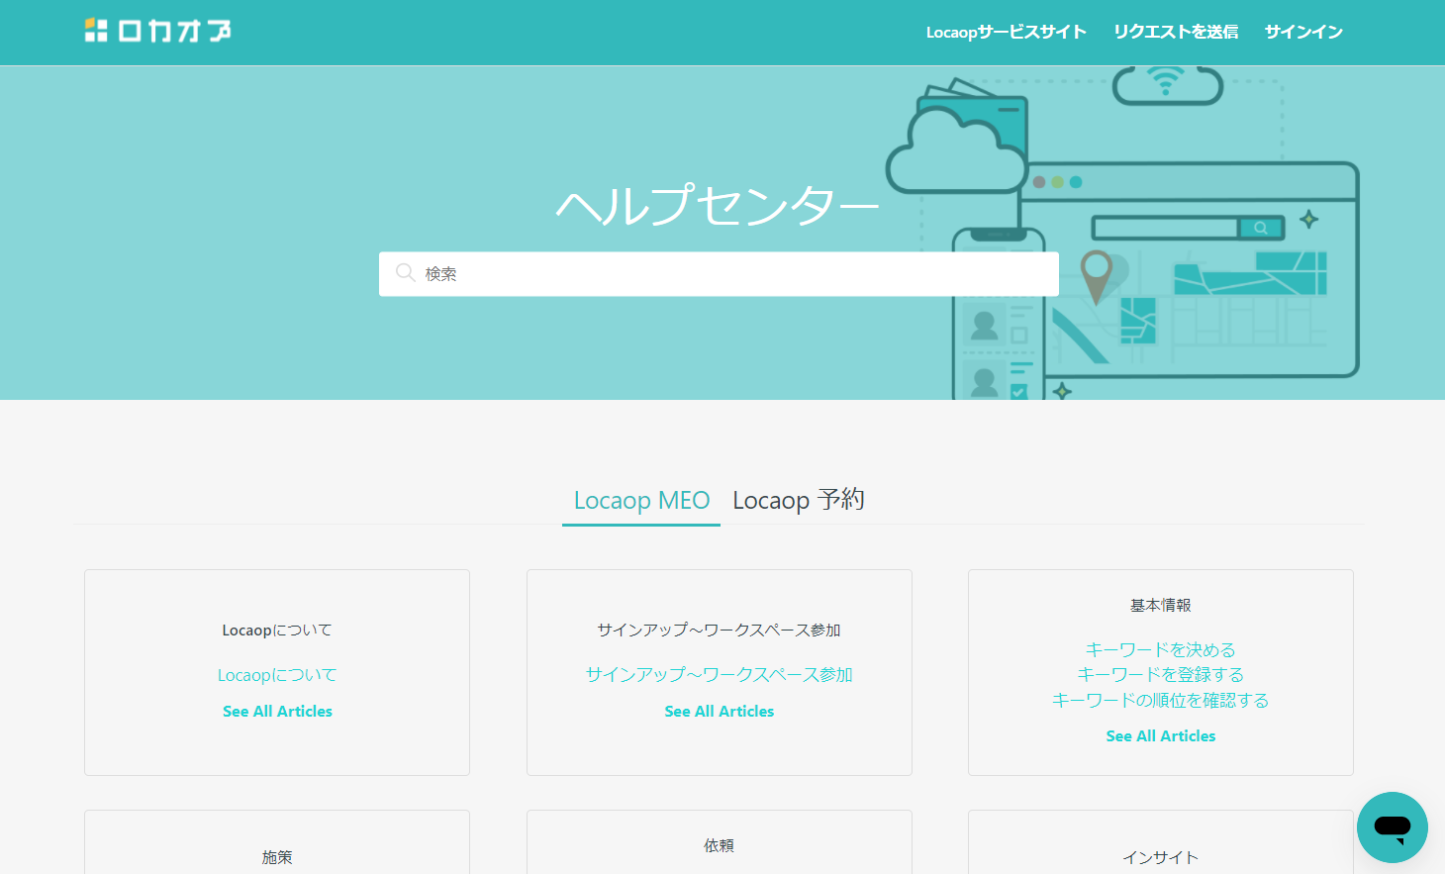Open the キーワードを決める article
Screen dimensions: 1445x874
pos(1160,649)
